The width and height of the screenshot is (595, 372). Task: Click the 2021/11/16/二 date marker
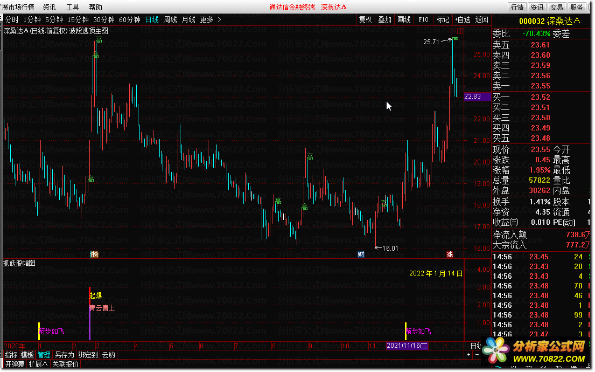[407, 346]
